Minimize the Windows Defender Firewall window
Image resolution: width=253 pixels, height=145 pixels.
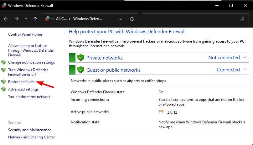217,6
